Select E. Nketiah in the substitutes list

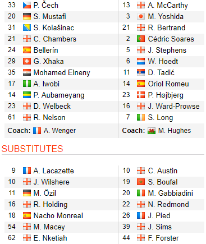(50, 238)
